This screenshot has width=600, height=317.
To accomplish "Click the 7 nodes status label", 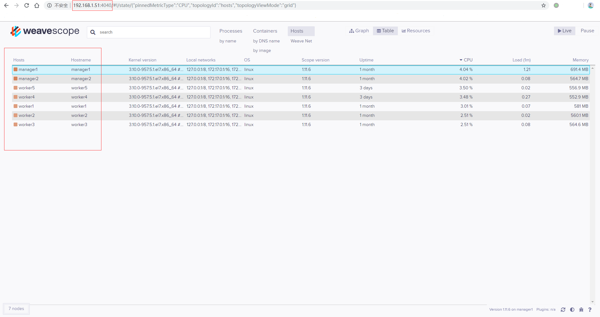I will 16,309.
